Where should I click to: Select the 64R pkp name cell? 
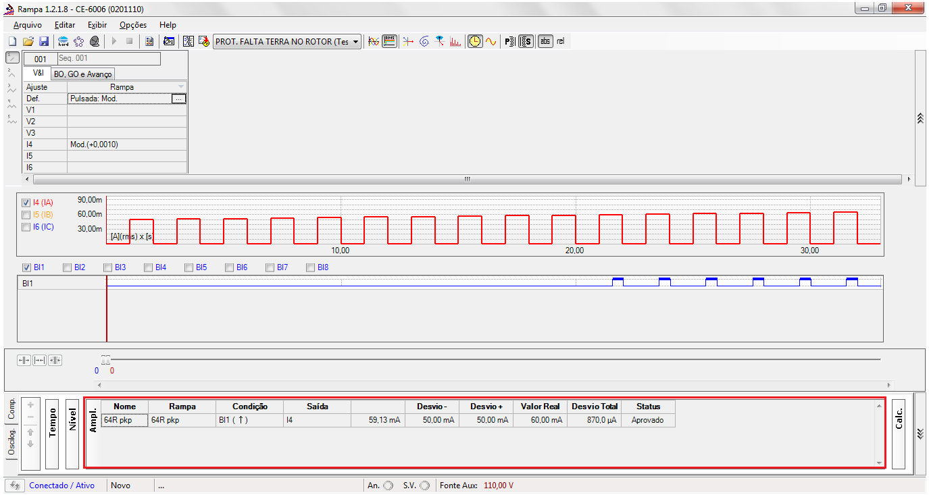[124, 420]
